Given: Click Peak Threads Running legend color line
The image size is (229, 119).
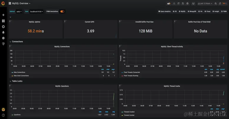Looking at the screenshot, I should 122,76.
